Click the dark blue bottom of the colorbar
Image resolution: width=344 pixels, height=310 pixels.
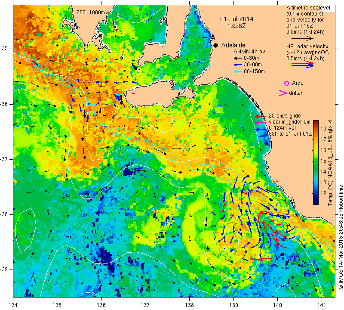pyautogui.click(x=316, y=202)
